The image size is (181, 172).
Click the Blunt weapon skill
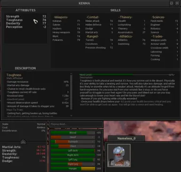click(x=66, y=36)
